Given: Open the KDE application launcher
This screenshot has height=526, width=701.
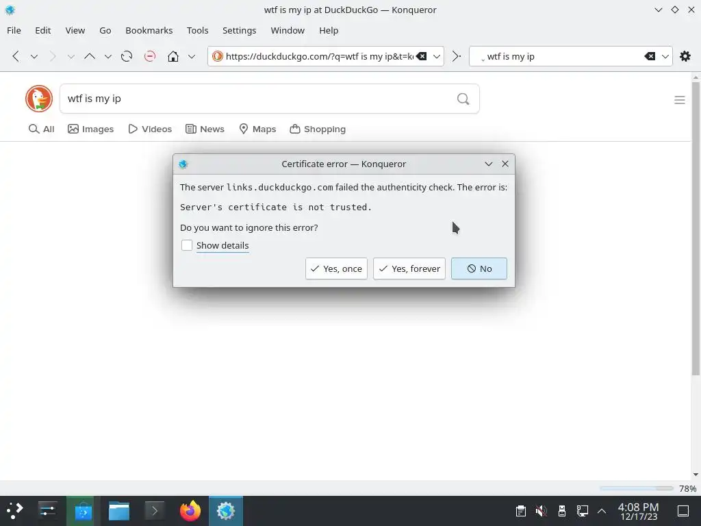Looking at the screenshot, I should click(x=14, y=511).
